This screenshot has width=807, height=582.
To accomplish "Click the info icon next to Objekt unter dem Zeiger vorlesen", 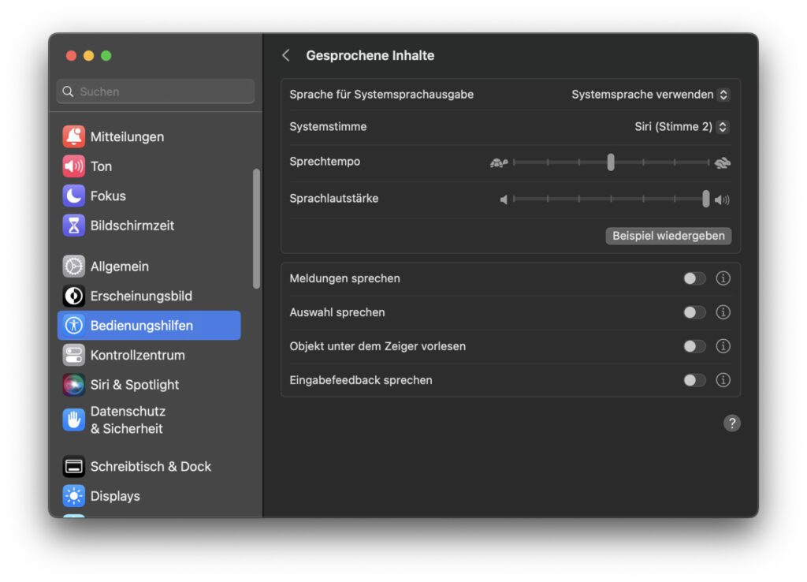I will click(723, 346).
